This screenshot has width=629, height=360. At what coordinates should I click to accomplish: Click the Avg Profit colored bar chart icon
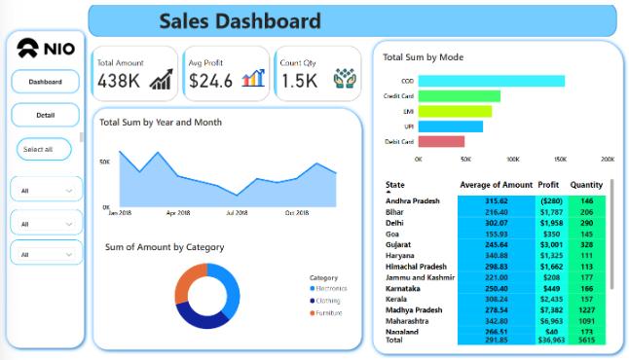[x=253, y=78]
